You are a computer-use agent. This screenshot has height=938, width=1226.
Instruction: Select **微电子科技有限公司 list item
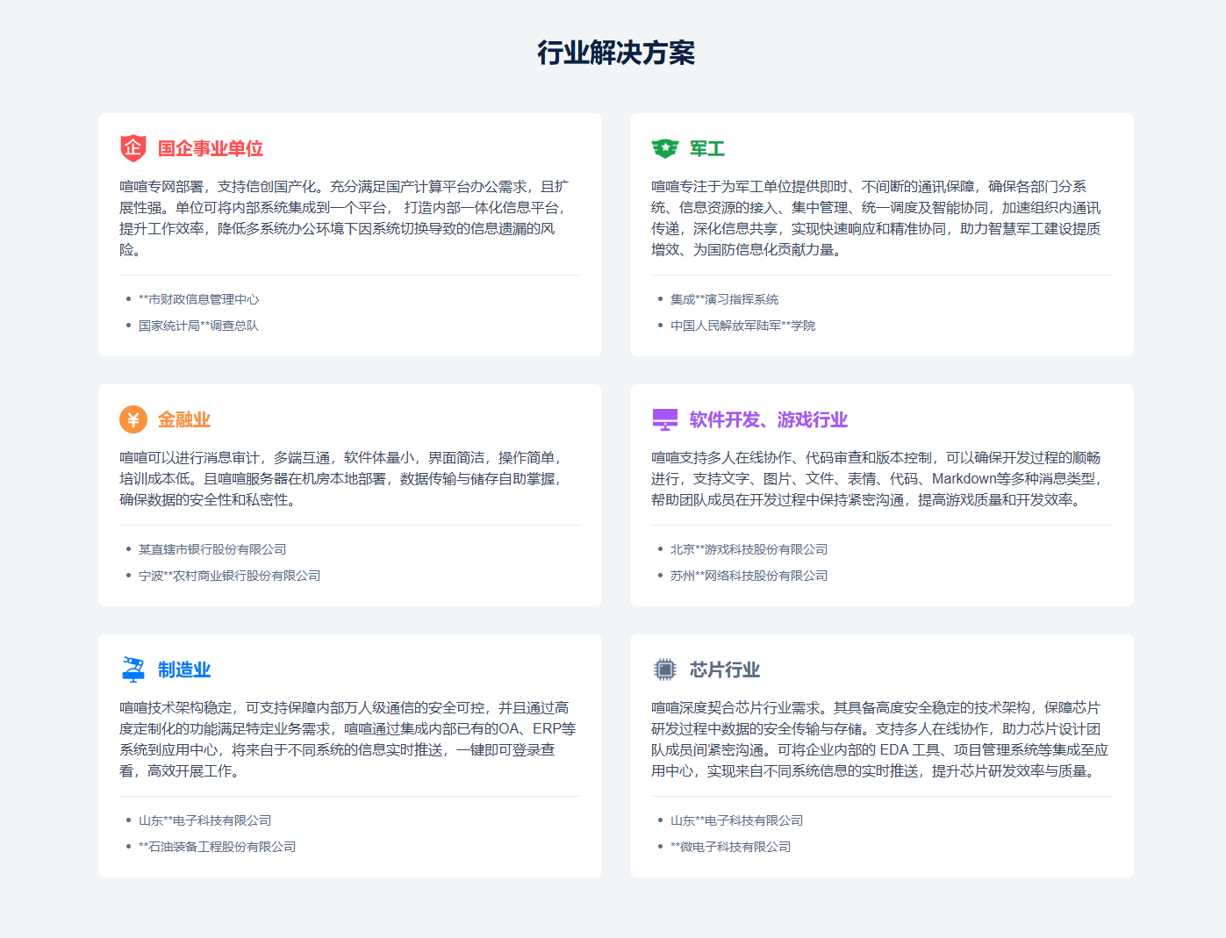[x=730, y=847]
